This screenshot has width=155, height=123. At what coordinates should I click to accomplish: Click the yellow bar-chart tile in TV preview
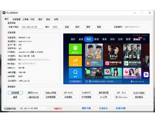pyautogui.click(x=75, y=61)
